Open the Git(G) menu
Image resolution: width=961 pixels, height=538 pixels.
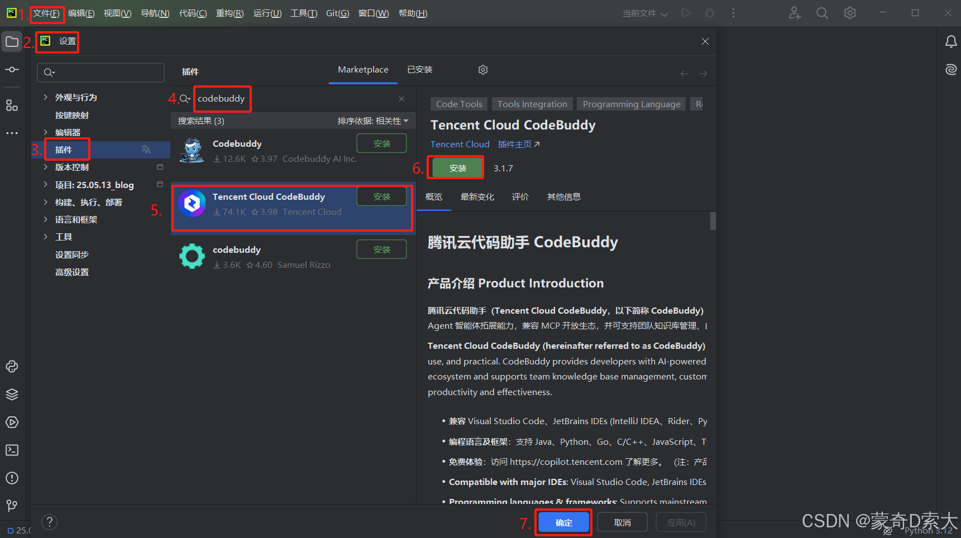point(338,13)
